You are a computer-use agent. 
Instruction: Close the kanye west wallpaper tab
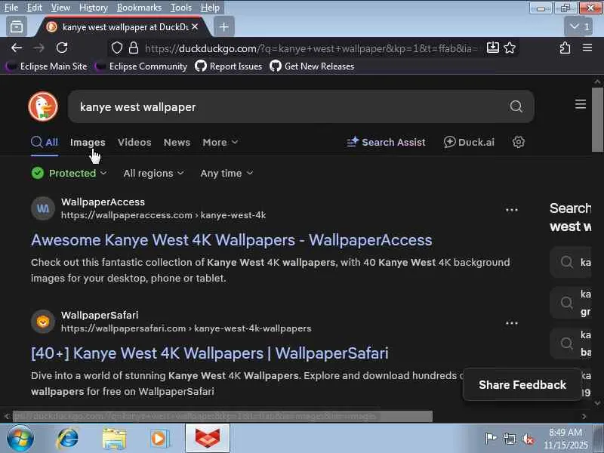195,26
